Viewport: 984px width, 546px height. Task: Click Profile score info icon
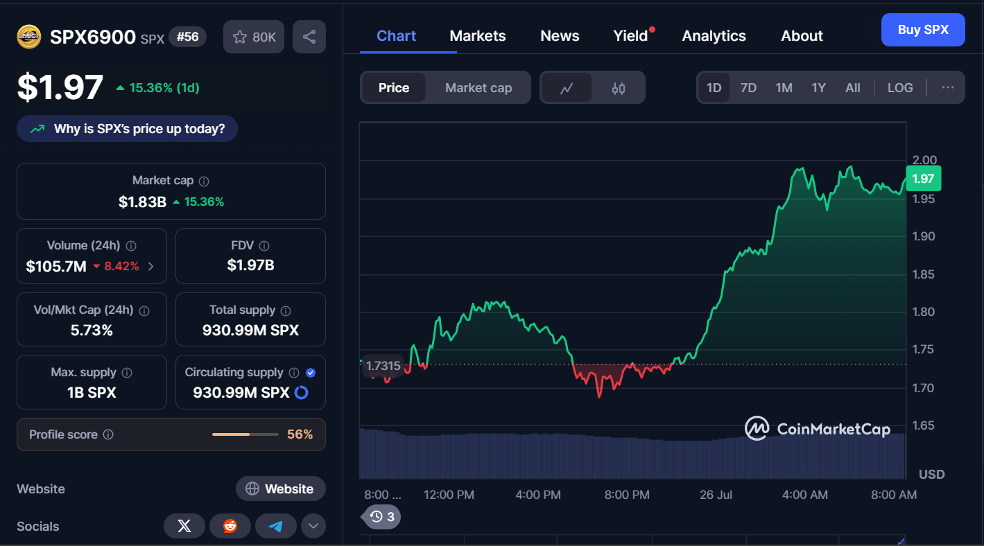pyautogui.click(x=108, y=434)
